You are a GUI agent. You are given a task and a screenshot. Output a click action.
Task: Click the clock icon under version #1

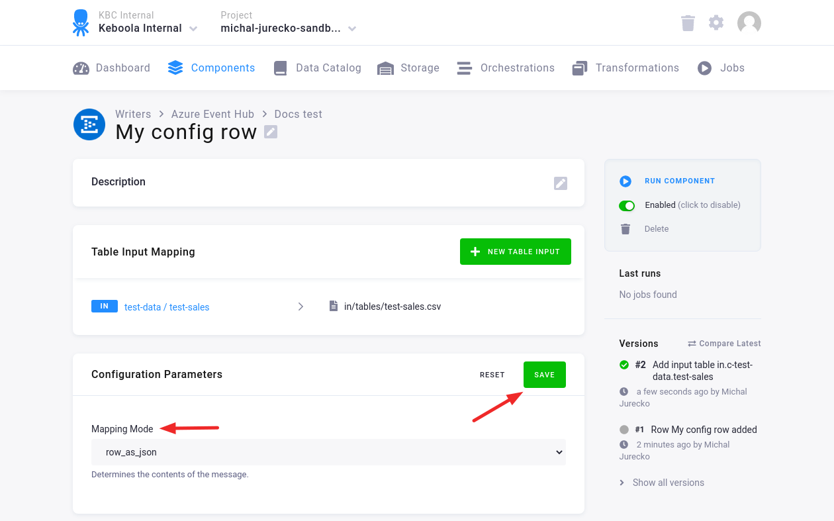point(624,445)
